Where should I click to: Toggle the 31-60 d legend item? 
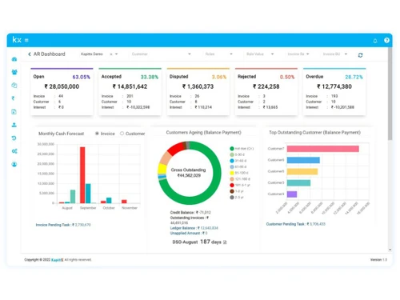pos(238,161)
